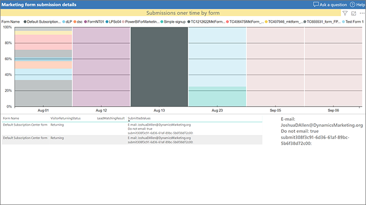Select the Aug 13 dark gray bar
This screenshot has height=205, width=366.
tap(159, 66)
